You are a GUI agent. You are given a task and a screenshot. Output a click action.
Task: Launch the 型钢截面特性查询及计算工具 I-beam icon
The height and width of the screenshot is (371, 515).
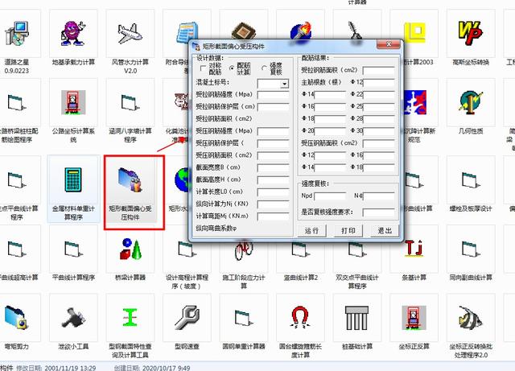tap(130, 317)
